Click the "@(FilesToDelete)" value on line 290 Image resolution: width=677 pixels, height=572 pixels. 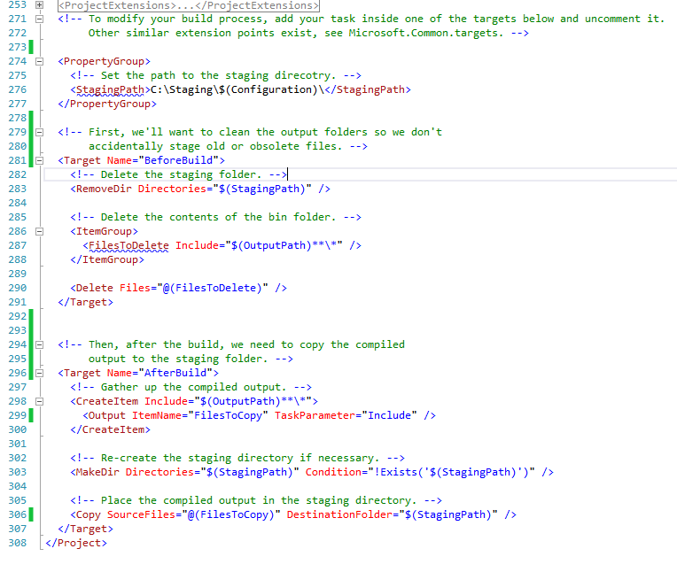point(213,288)
